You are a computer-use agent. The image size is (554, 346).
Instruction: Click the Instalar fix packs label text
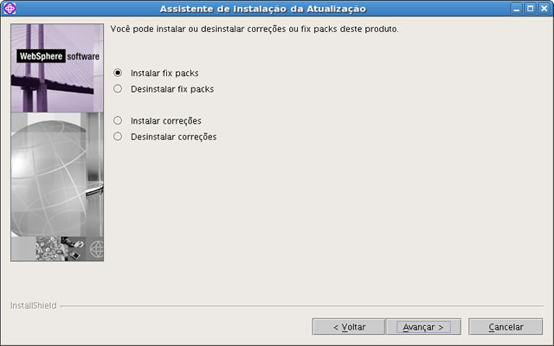point(164,73)
